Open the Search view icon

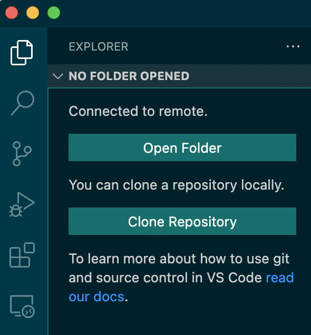pos(23,103)
